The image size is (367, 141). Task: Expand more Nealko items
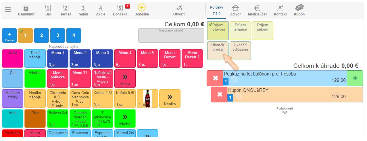pos(170,98)
